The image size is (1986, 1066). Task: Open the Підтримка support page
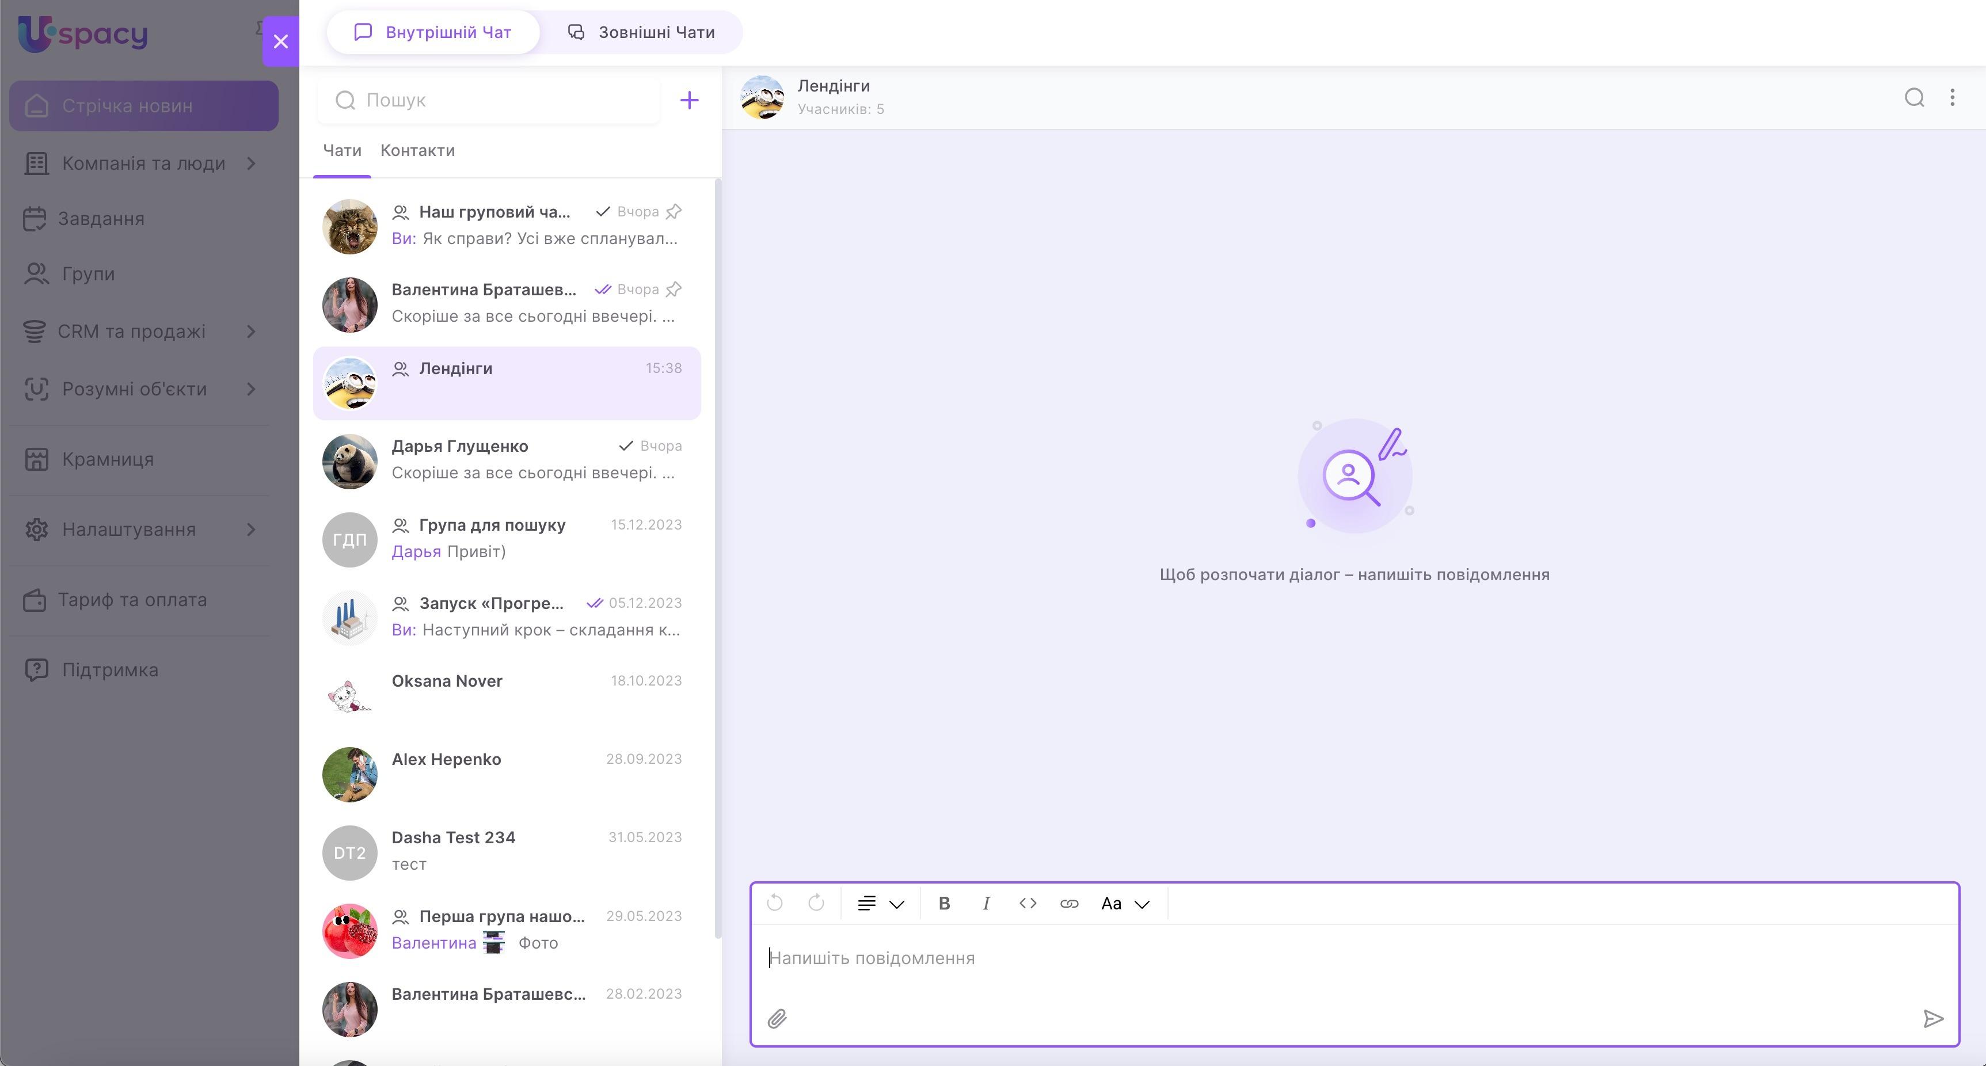109,670
